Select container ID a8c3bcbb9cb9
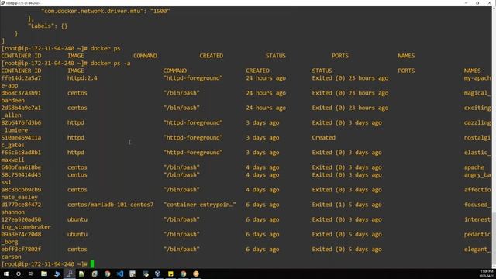 click(x=21, y=190)
